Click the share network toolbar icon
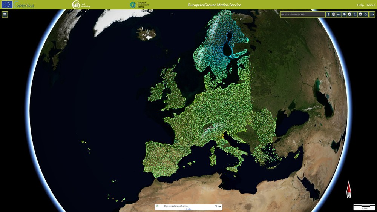Viewport: 377px width, 212px height. (x=366, y=14)
